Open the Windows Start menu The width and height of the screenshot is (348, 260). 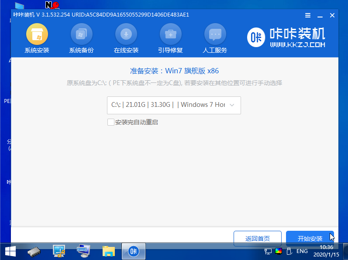click(x=10, y=251)
